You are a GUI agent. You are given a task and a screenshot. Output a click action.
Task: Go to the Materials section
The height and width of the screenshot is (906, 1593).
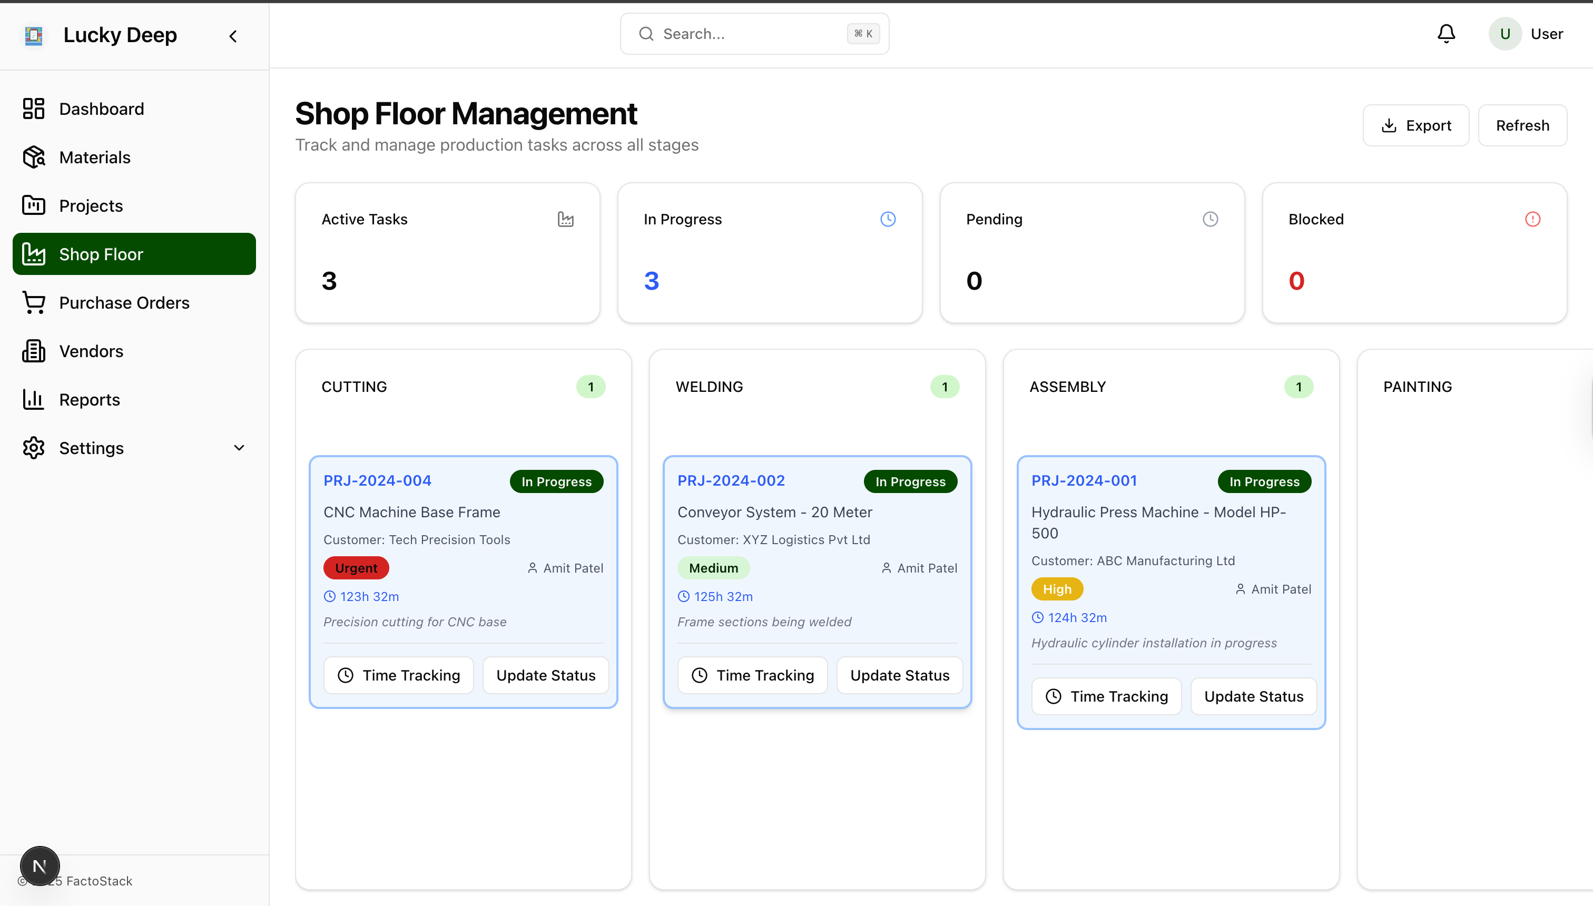[x=95, y=157]
